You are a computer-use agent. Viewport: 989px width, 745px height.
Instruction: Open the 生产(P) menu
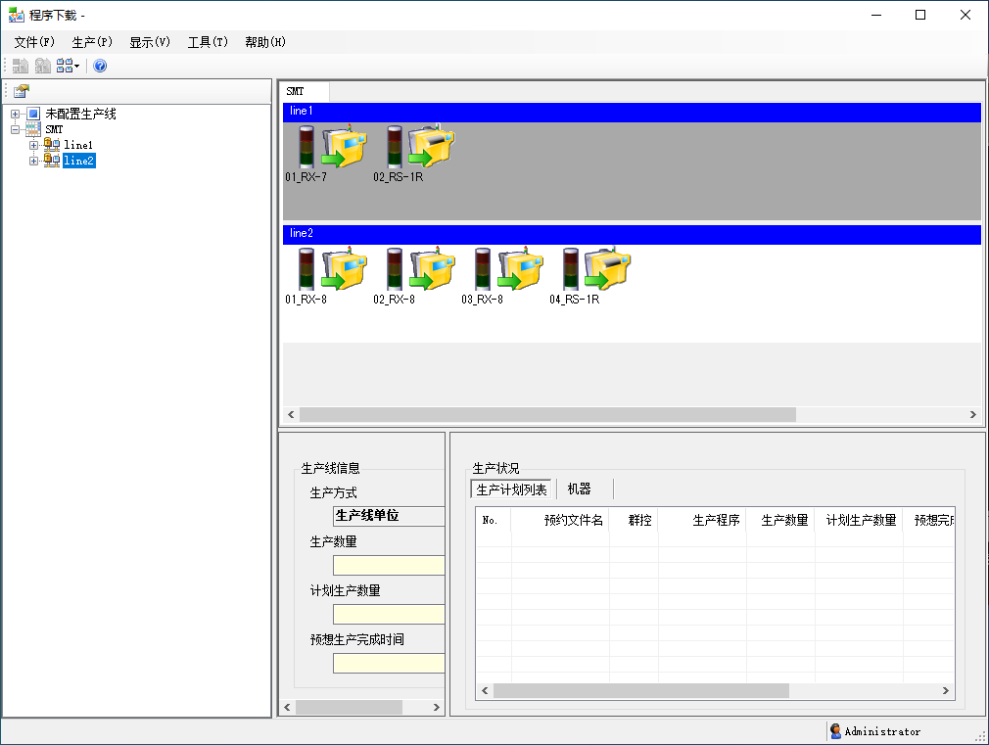click(x=91, y=41)
